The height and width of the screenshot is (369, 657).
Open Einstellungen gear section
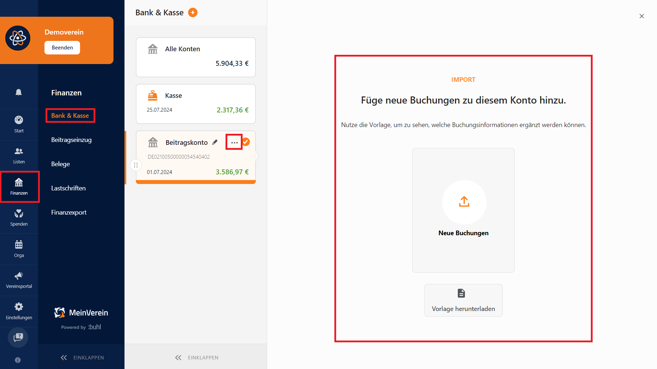point(19,311)
